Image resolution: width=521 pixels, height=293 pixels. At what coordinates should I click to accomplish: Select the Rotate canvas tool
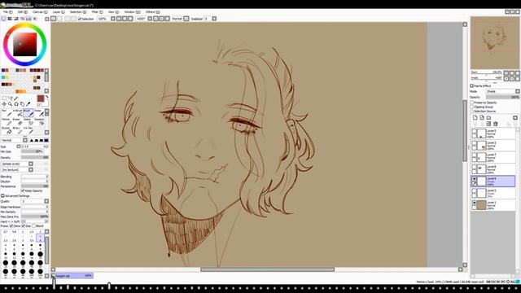coord(16,104)
